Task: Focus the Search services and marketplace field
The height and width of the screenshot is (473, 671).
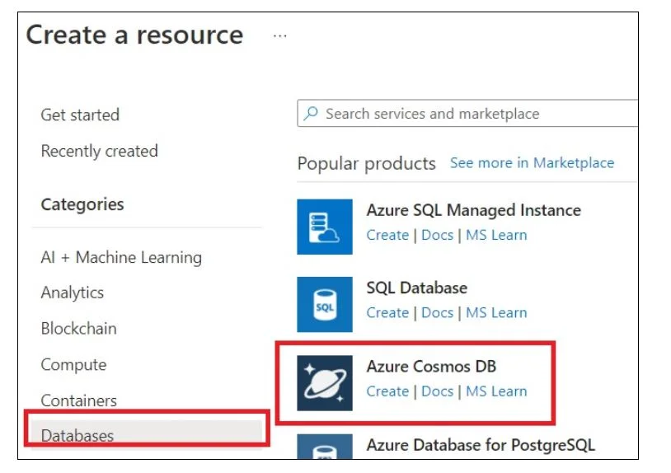Action: (467, 114)
